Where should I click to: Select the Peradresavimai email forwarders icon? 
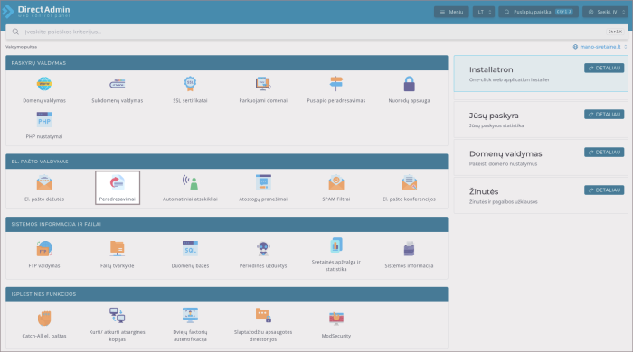pyautogui.click(x=117, y=182)
